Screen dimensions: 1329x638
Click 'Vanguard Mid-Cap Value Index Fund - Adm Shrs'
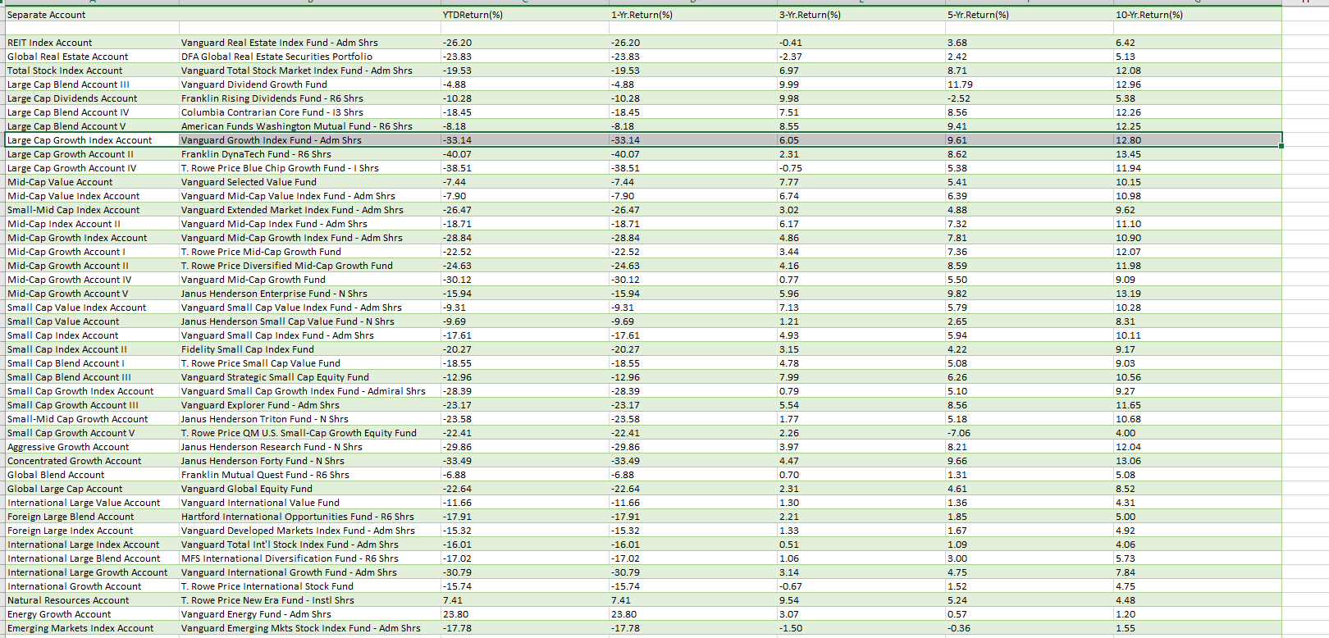click(310, 196)
